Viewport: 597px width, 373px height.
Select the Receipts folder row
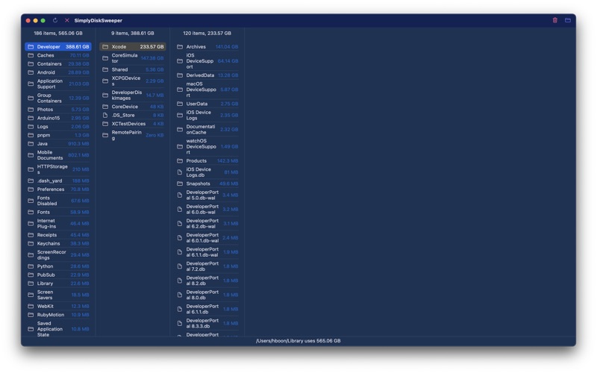point(58,235)
